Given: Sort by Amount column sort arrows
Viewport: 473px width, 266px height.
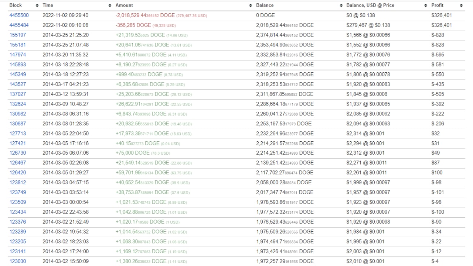Looking at the screenshot, I should pos(250,6).
